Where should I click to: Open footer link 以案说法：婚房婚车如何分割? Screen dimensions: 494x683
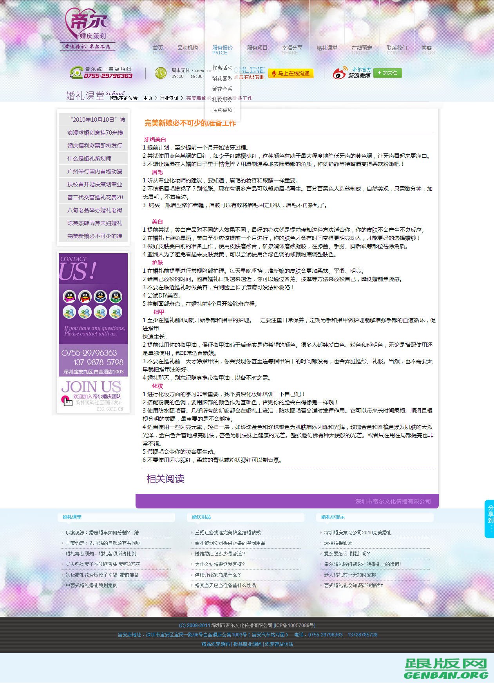pyautogui.click(x=102, y=533)
